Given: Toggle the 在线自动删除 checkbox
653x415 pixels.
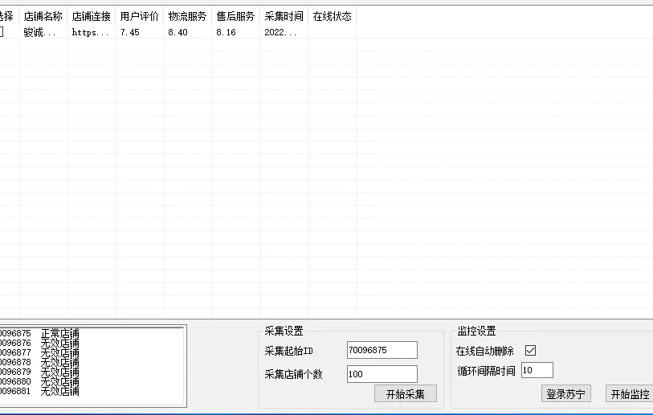Looking at the screenshot, I should click(x=530, y=351).
